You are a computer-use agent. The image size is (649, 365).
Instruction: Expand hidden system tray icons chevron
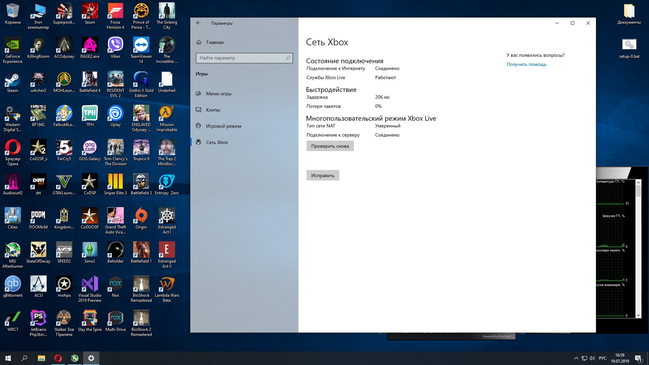tap(576, 358)
